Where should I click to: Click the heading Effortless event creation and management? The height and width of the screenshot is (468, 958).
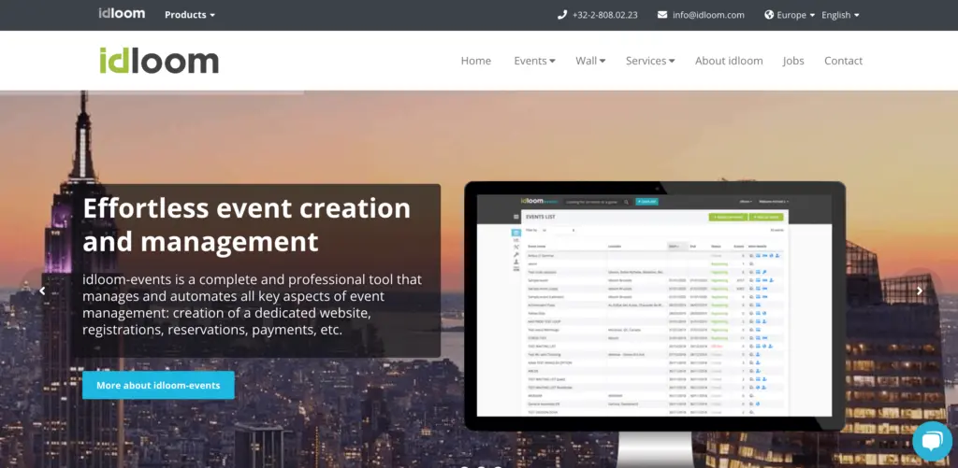[246, 224]
